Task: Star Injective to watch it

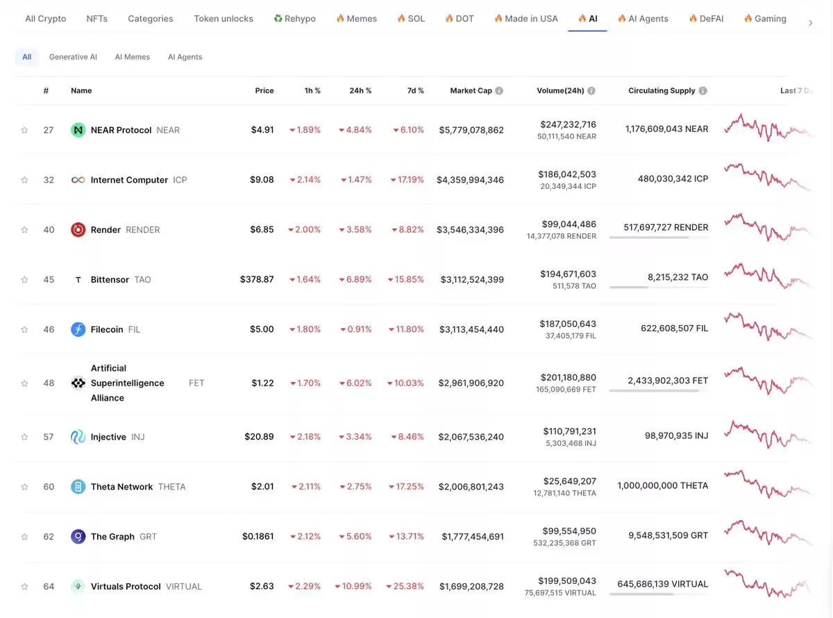Action: point(24,437)
